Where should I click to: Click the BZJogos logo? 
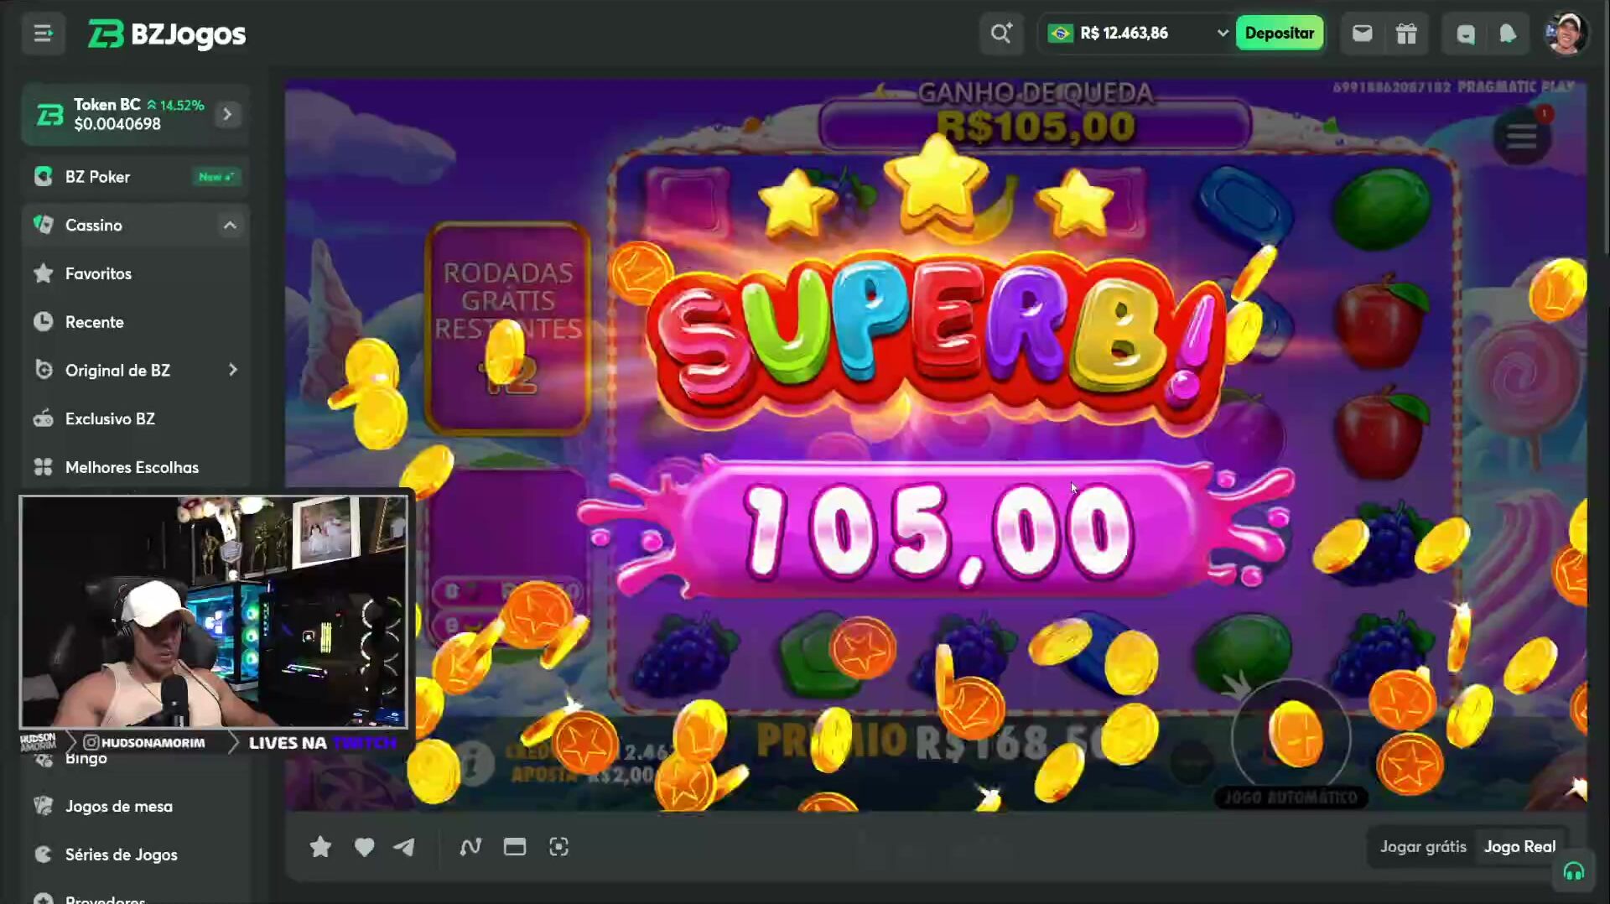point(167,34)
